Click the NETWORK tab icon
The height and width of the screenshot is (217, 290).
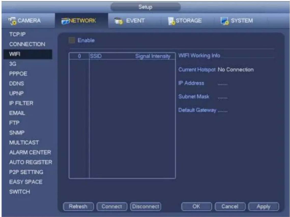coord(65,21)
